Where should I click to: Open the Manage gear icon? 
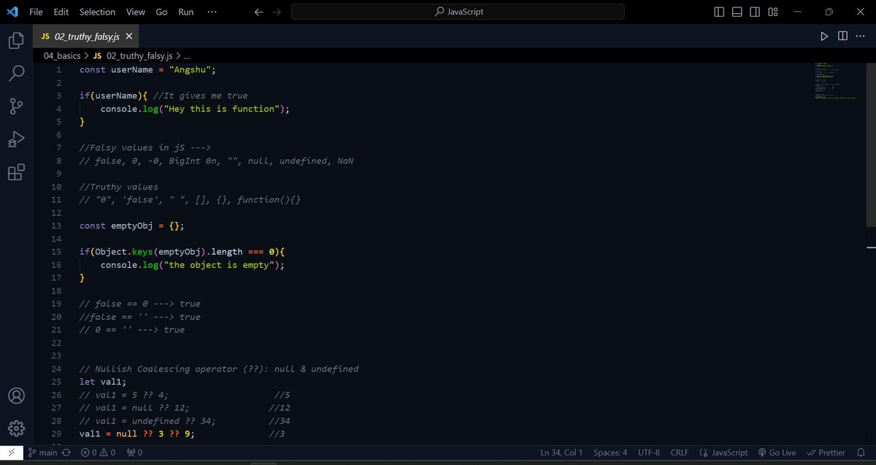coord(16,429)
